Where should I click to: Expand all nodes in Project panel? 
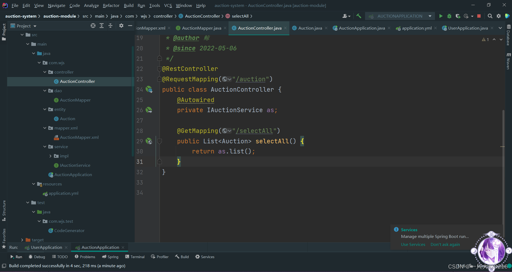click(x=102, y=26)
